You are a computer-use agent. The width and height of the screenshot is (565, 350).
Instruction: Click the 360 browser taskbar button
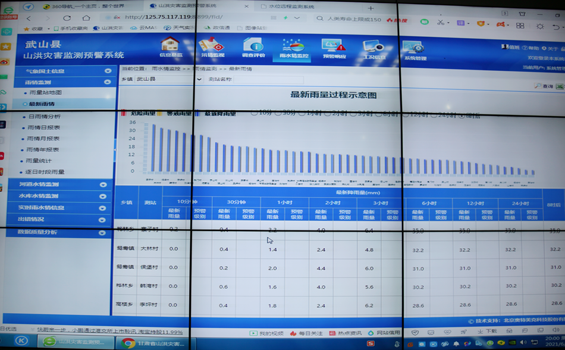76,341
